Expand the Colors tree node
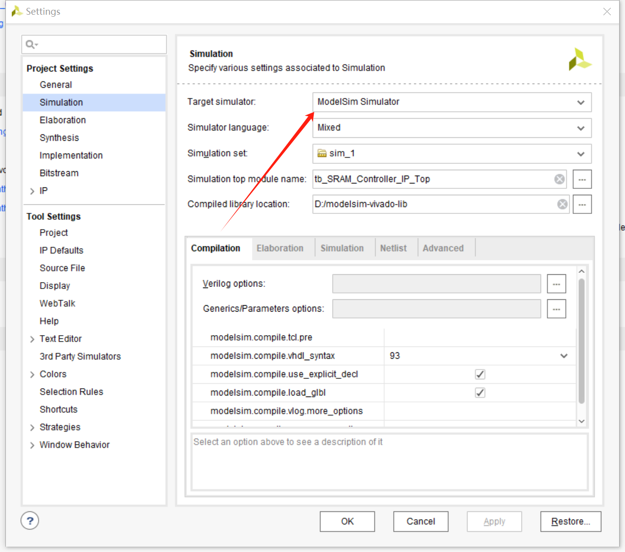Viewport: 625px width, 552px height. (32, 374)
